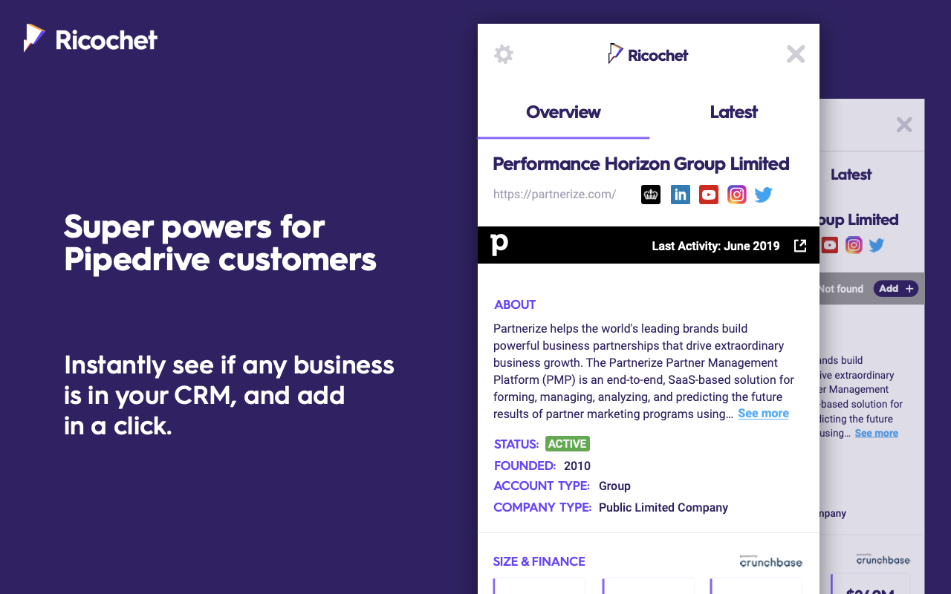The width and height of the screenshot is (951, 594).
Task: Open Ricochet settings via the gear icon
Action: point(504,54)
